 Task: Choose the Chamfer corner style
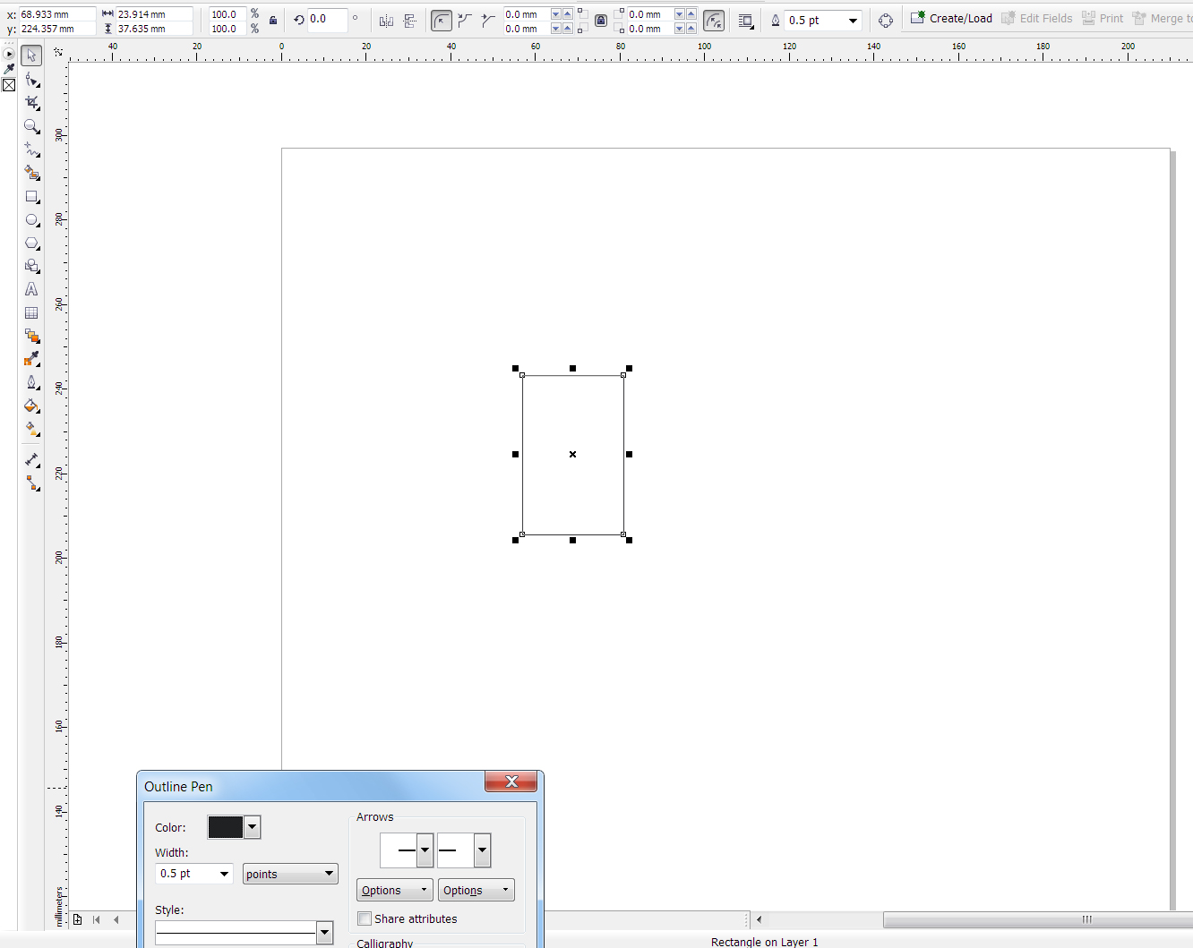point(488,21)
